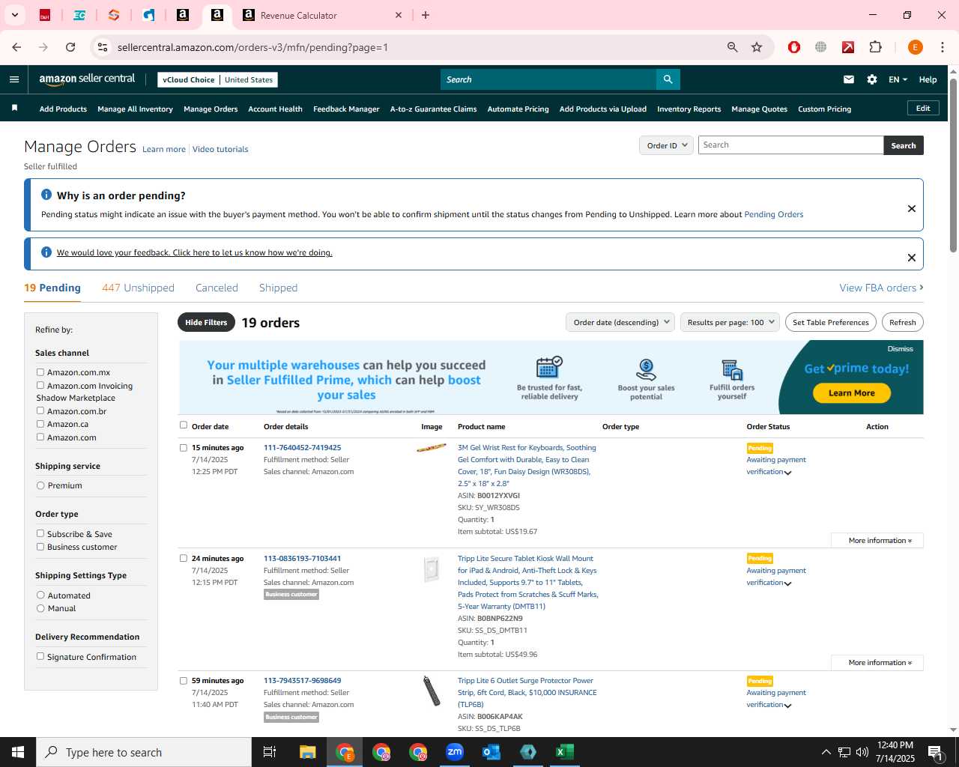The width and height of the screenshot is (959, 767).
Task: Check the Amazon.com sales channel filter
Action: pos(40,437)
